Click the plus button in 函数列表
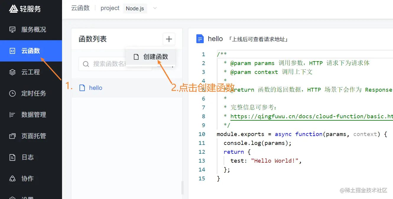The image size is (393, 199). [169, 39]
